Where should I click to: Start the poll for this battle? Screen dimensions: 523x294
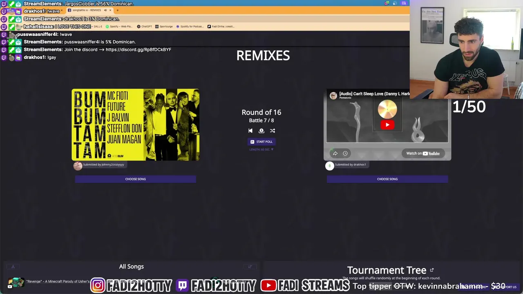(261, 142)
